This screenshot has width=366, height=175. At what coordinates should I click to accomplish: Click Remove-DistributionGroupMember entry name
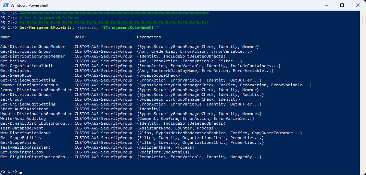pos(36,90)
